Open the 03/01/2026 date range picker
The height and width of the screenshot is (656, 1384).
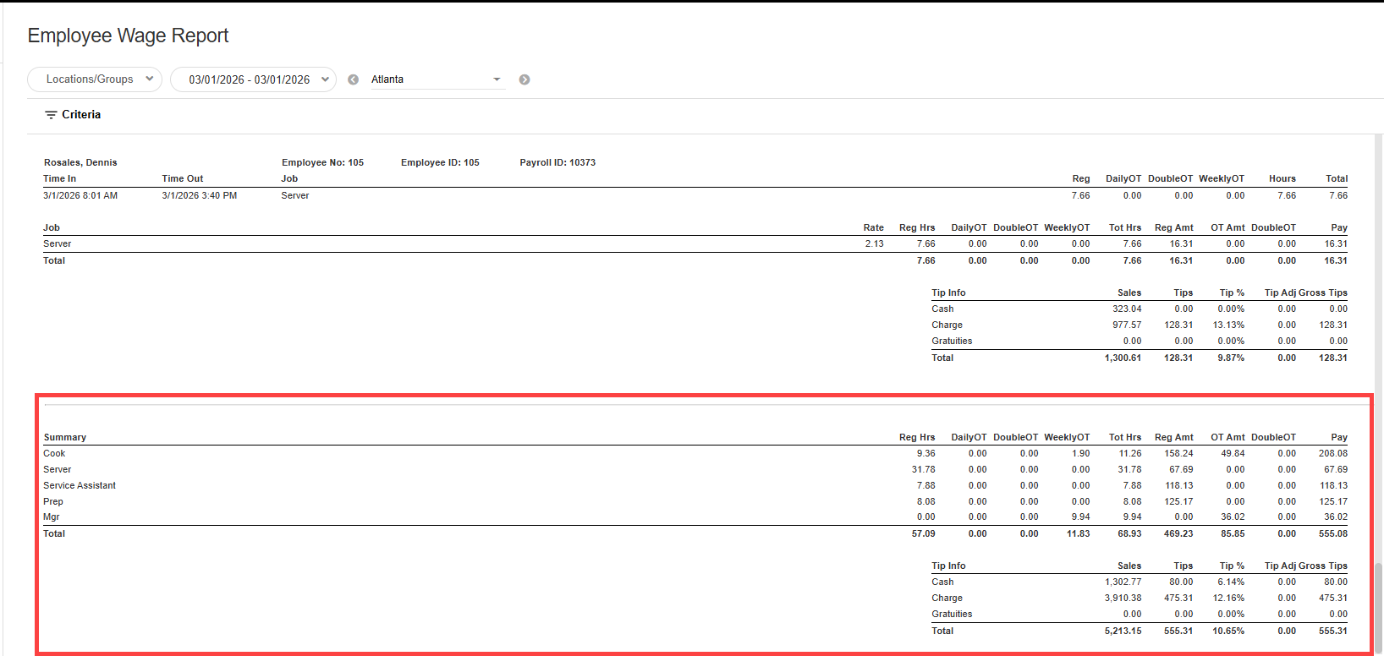tap(253, 79)
